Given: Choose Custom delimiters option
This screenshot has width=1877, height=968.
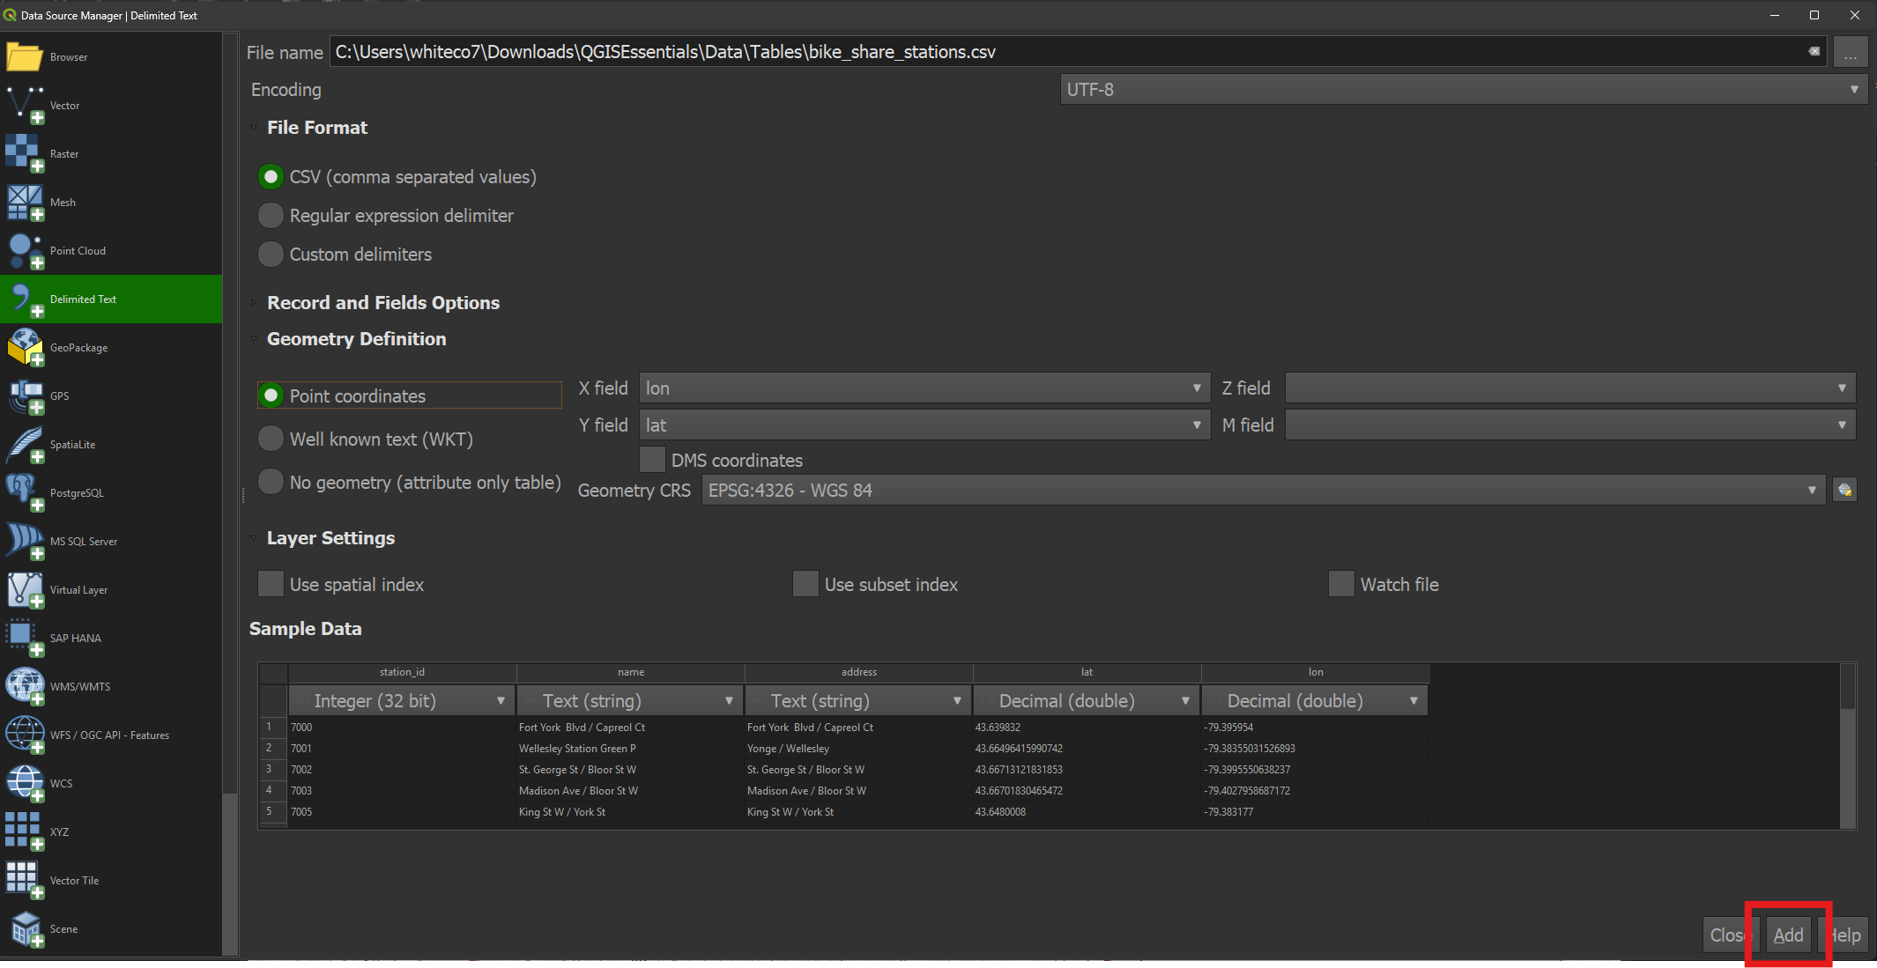Looking at the screenshot, I should 345,255.
